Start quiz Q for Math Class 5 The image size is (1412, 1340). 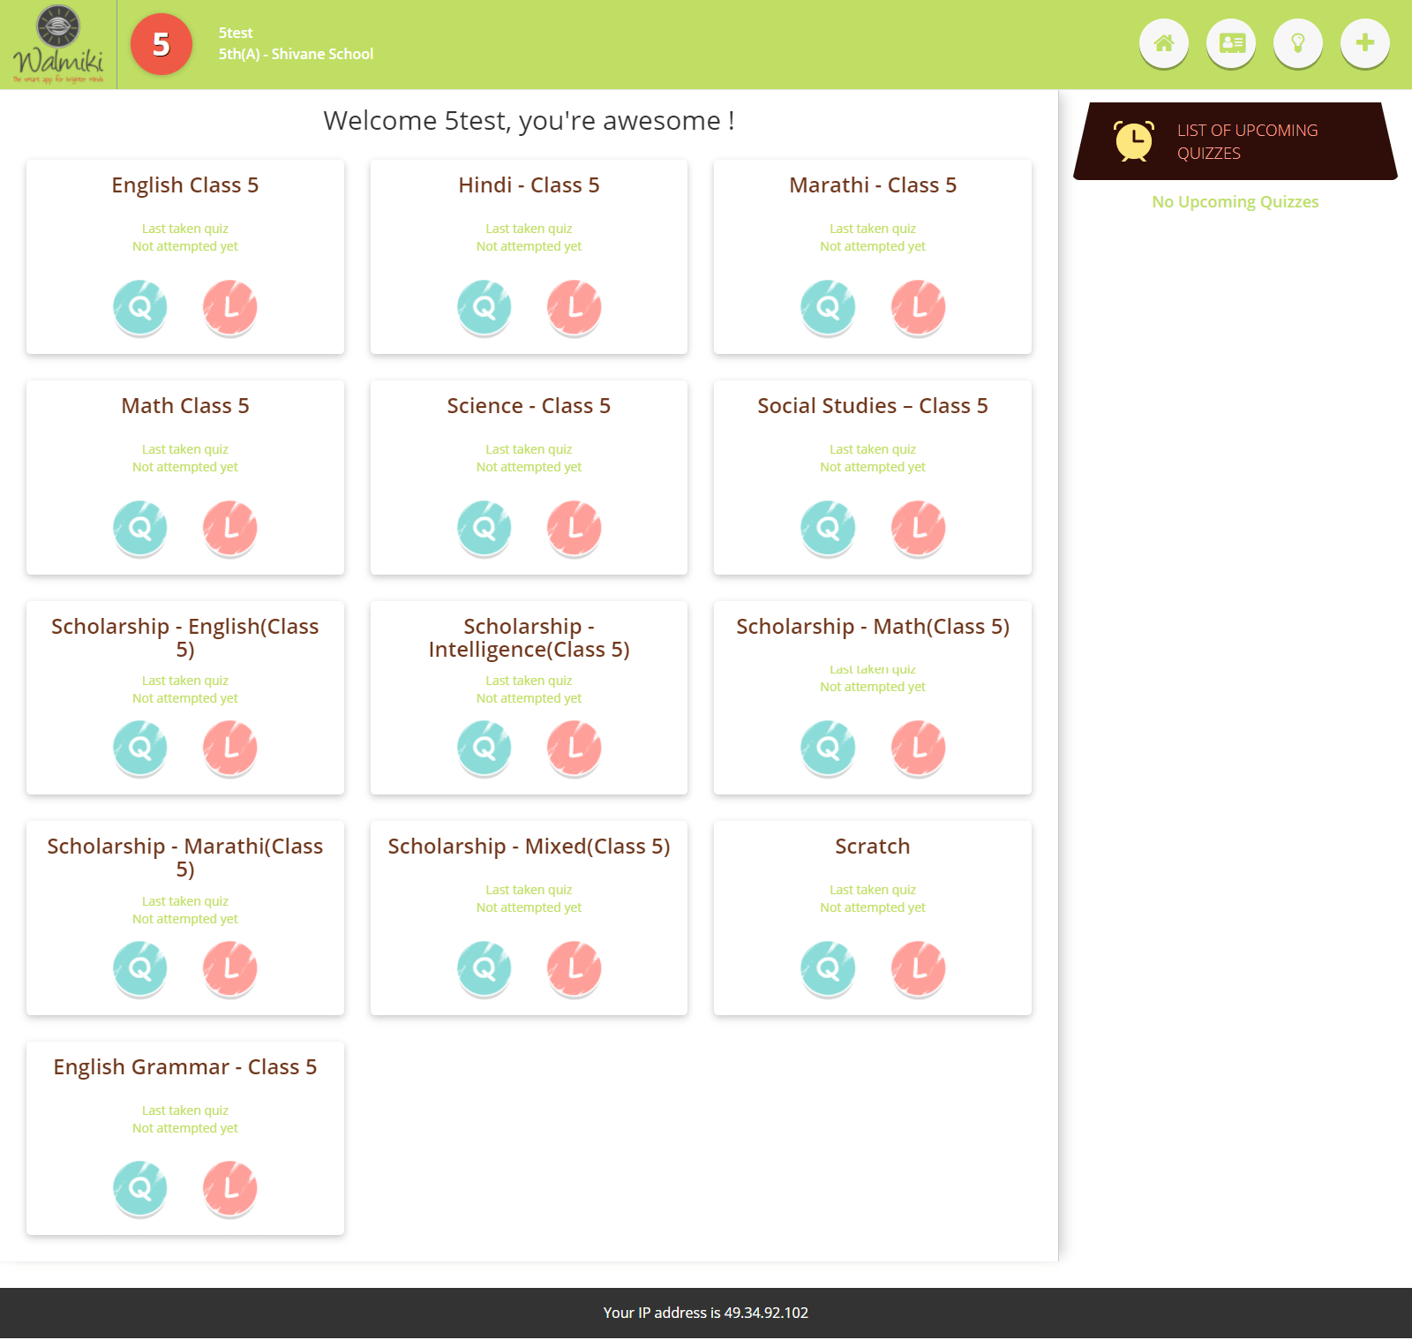pos(140,528)
